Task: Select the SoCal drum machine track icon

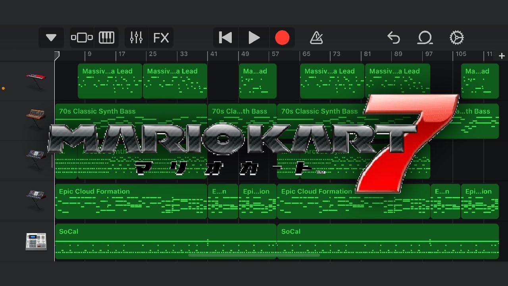Action: [x=36, y=241]
